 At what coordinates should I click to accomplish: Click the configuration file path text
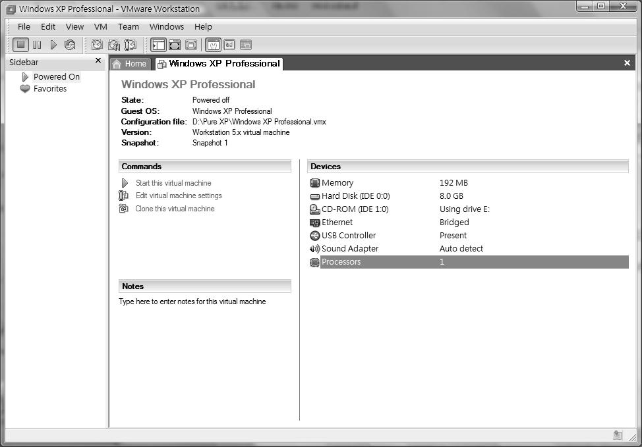coord(259,122)
